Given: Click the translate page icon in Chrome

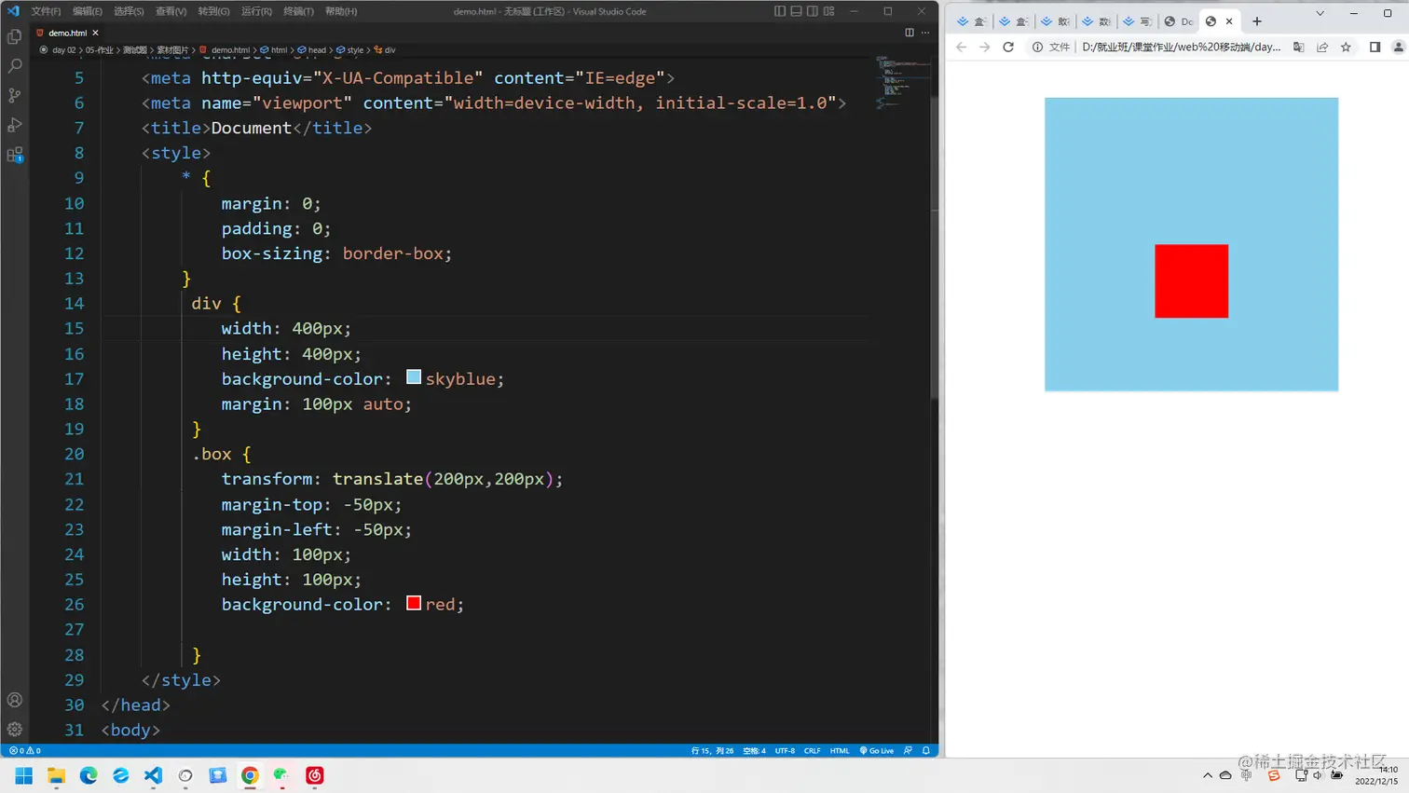Looking at the screenshot, I should pyautogui.click(x=1298, y=47).
